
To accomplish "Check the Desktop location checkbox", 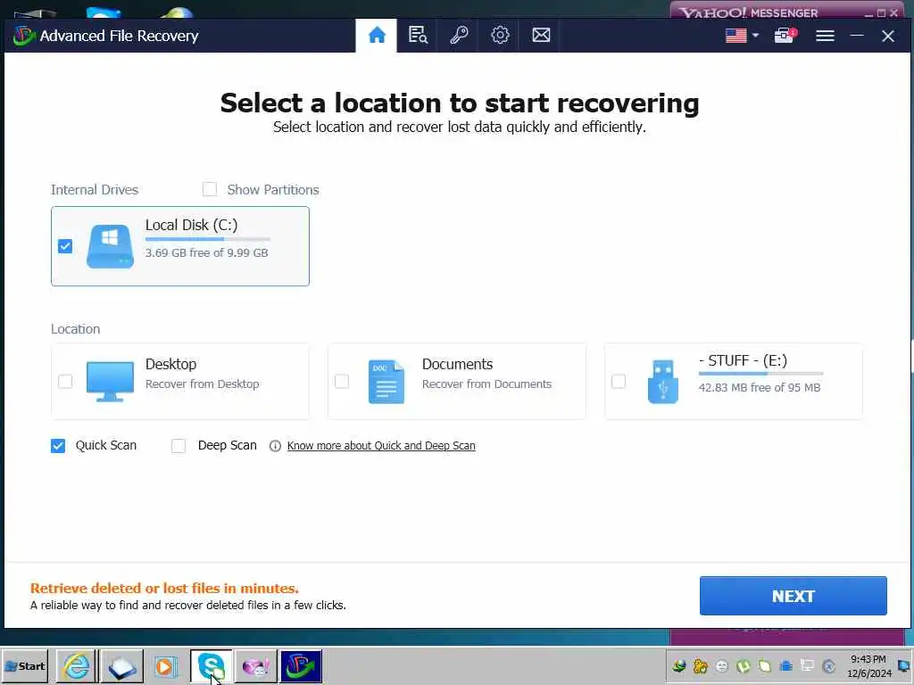I will tap(65, 382).
